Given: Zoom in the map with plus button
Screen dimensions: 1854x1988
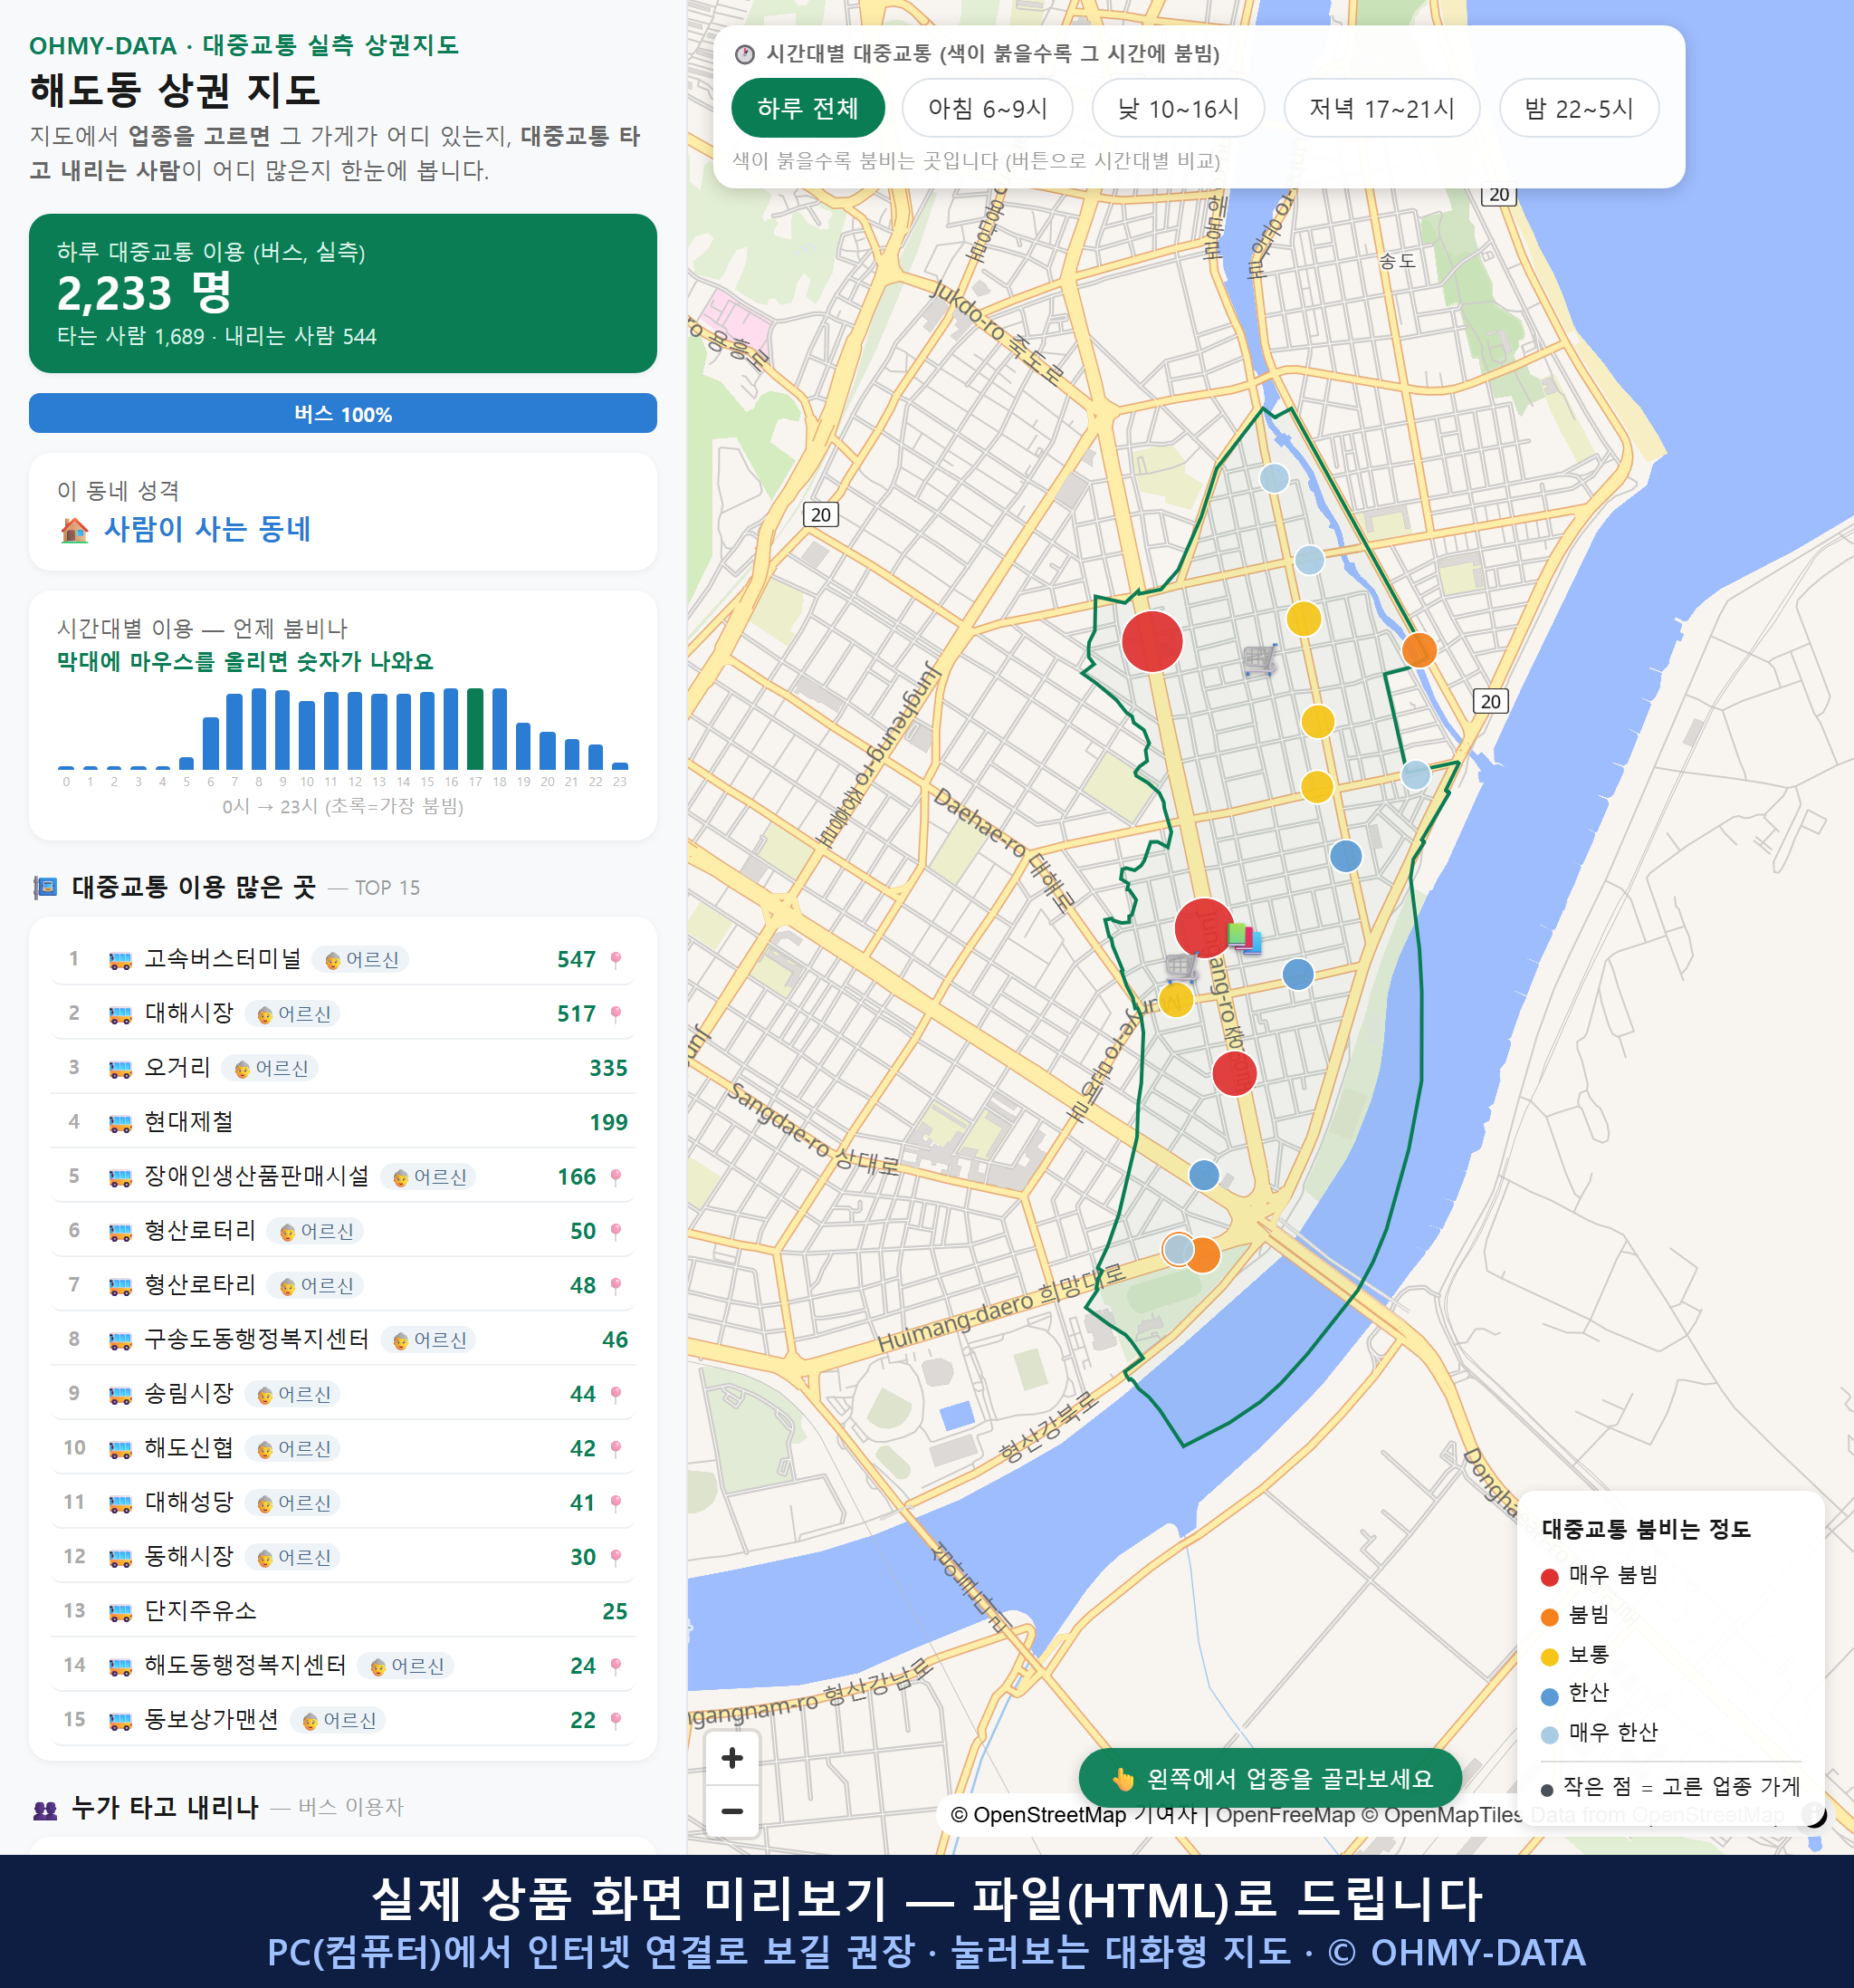Looking at the screenshot, I should tap(731, 1758).
